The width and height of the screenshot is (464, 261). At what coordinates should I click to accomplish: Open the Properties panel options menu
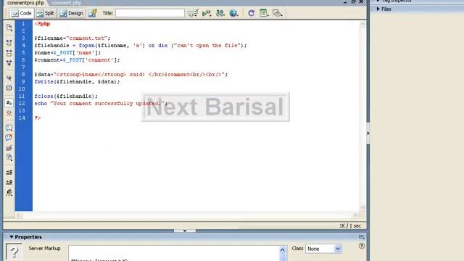(362, 237)
